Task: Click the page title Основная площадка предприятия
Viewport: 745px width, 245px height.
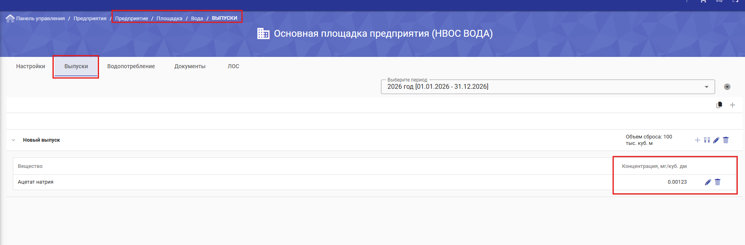Action: (x=383, y=34)
